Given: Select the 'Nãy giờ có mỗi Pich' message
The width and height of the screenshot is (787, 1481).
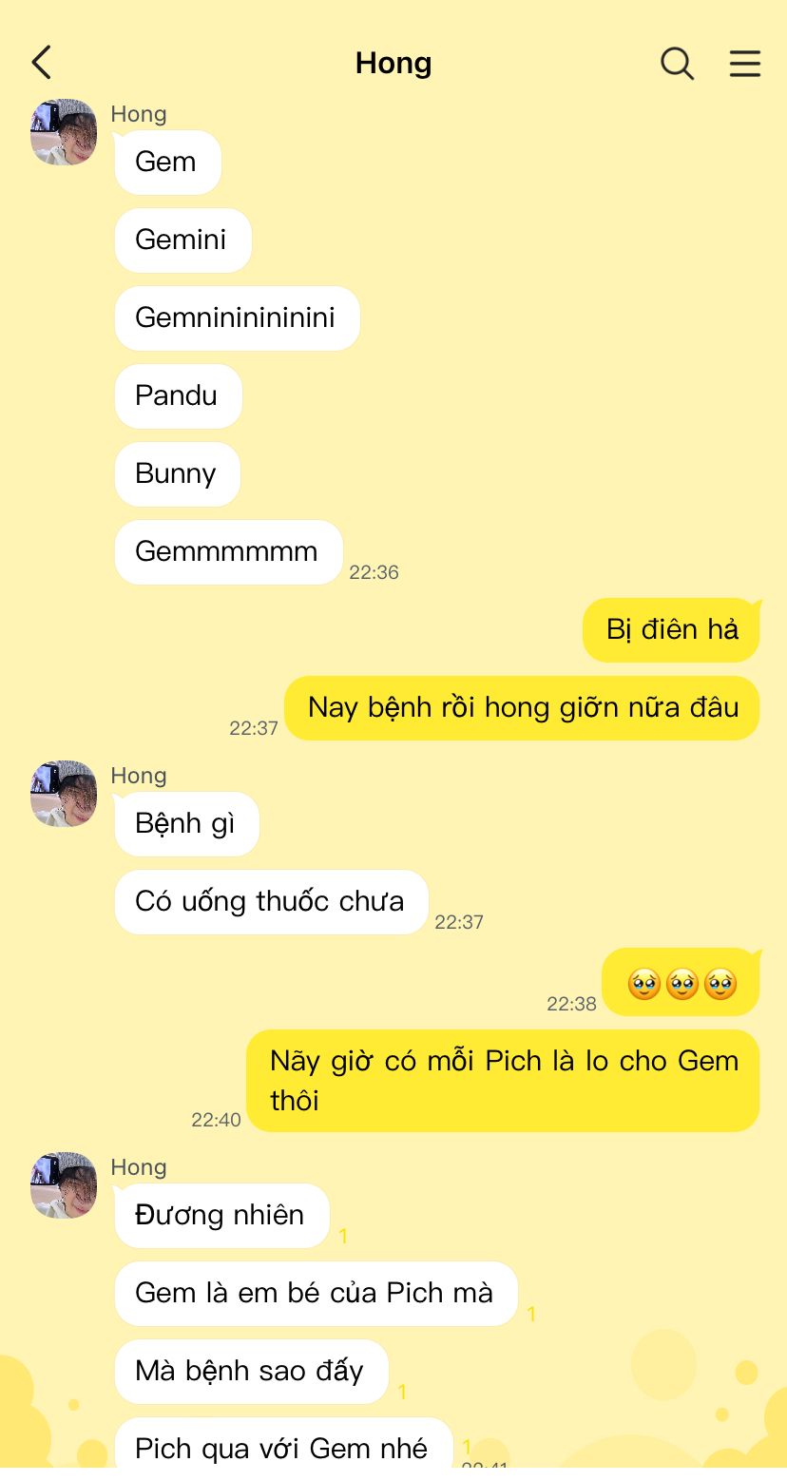Looking at the screenshot, I should 503,1081.
